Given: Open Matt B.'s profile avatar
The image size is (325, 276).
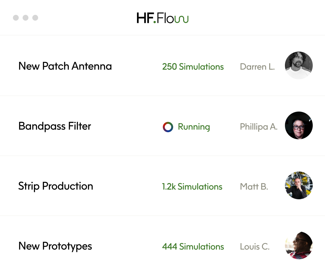Looking at the screenshot, I should [299, 185].
